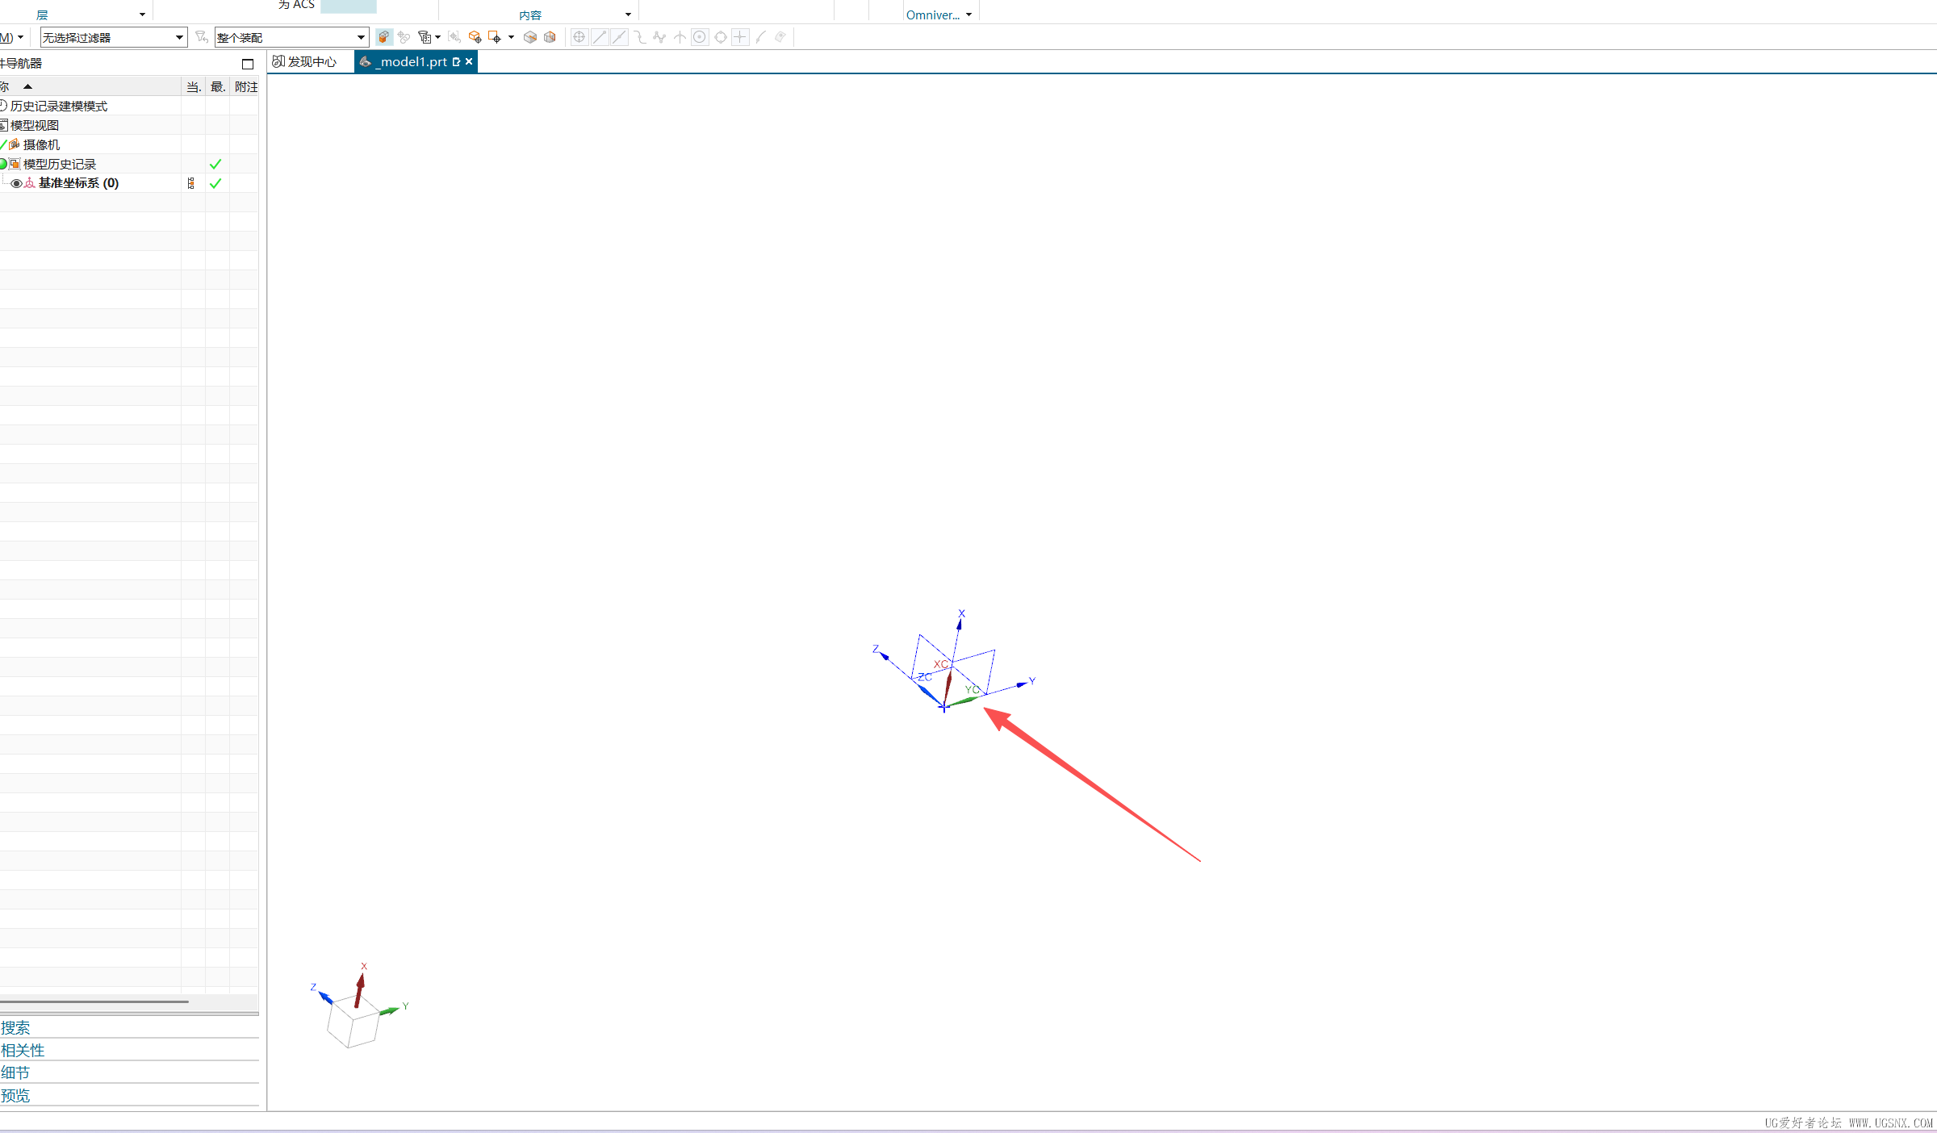1937x1133 pixels.
Task: Expand the Omniver... group dropdown arrow
Action: coord(968,15)
